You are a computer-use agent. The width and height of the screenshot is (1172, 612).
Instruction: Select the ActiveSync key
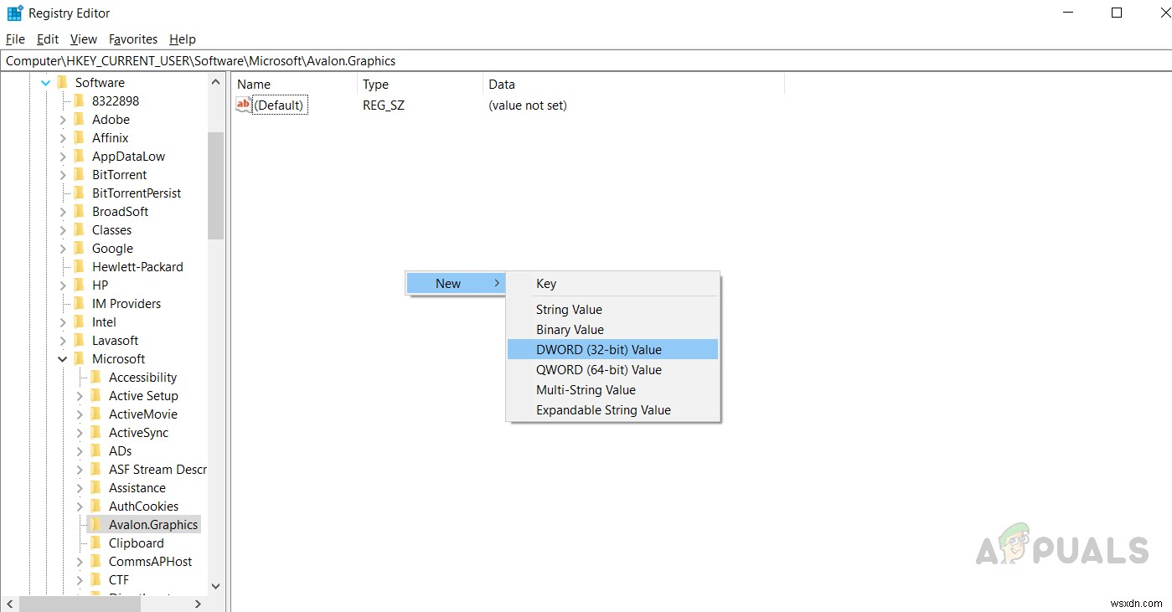click(138, 432)
